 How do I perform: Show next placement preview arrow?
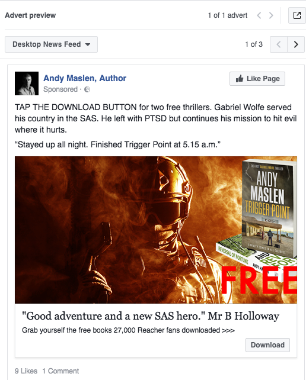[x=296, y=44]
